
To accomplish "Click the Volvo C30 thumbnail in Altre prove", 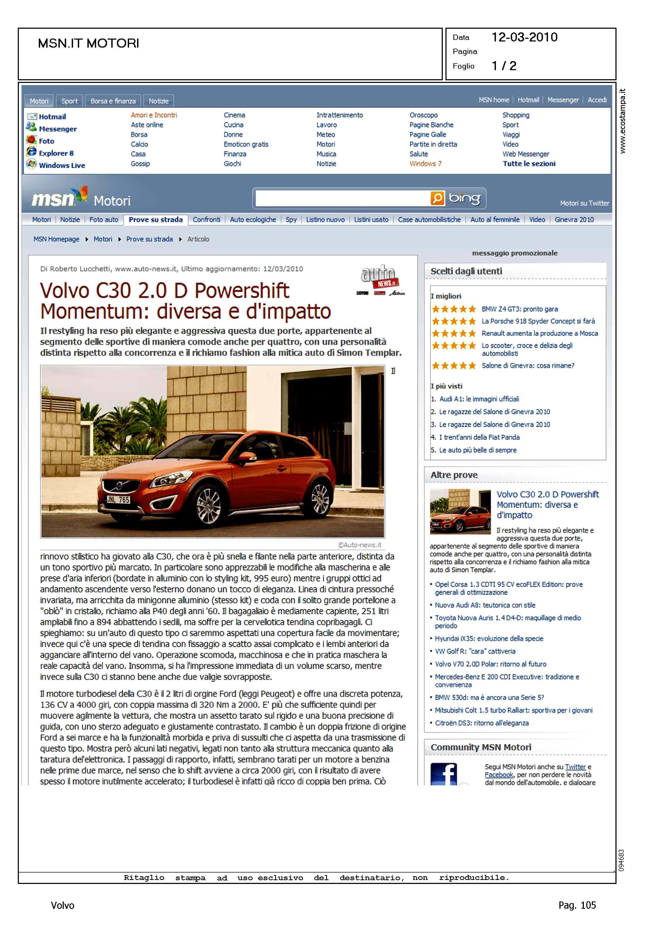I will tap(460, 512).
